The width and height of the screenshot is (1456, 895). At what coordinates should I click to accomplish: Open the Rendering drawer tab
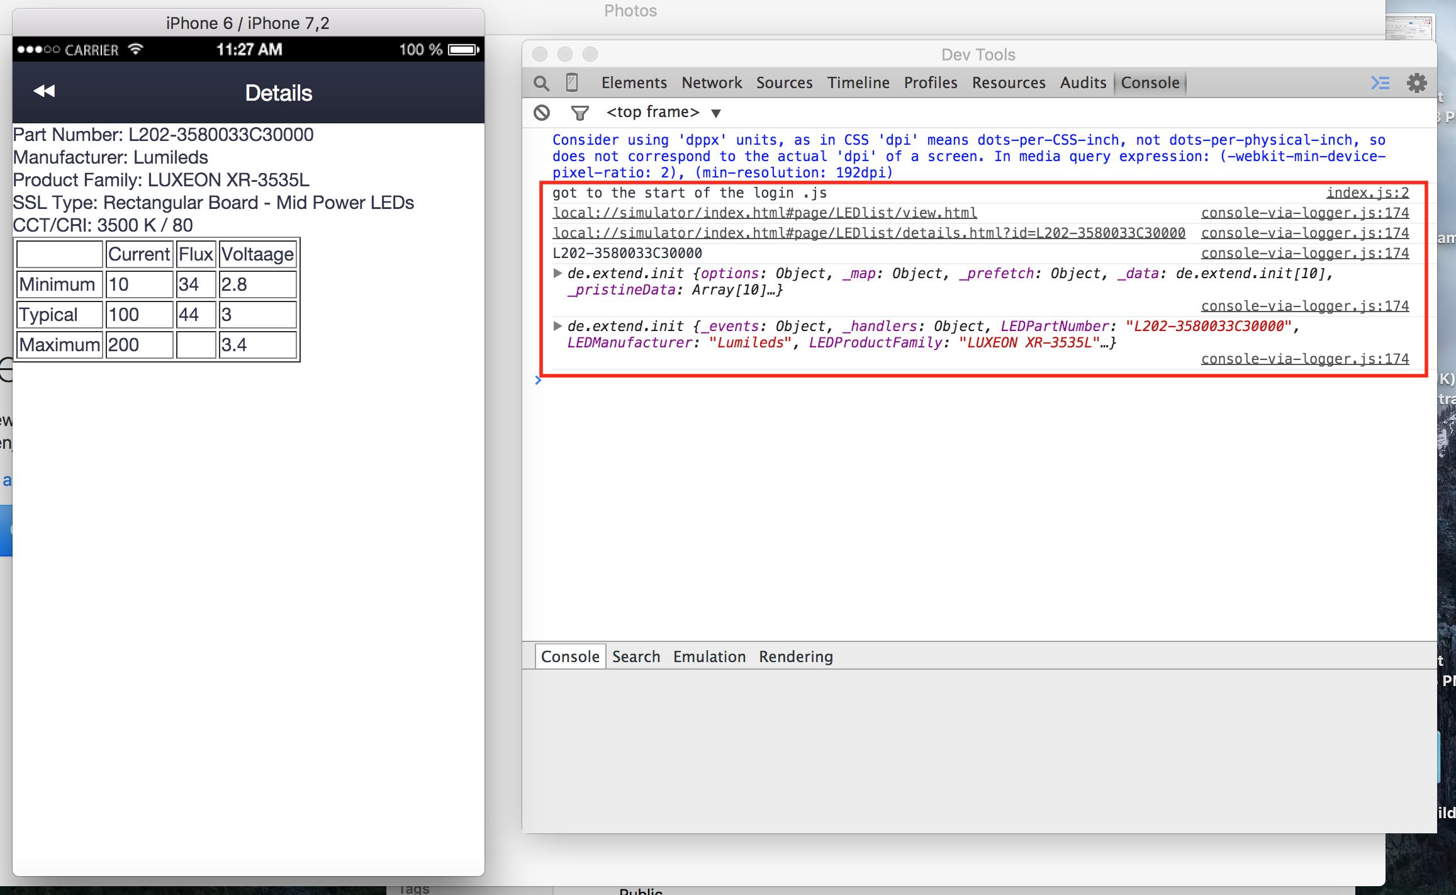pyautogui.click(x=795, y=656)
